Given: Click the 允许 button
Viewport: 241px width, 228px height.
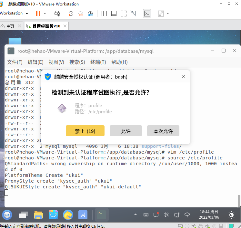Looking at the screenshot, I should tap(126, 131).
